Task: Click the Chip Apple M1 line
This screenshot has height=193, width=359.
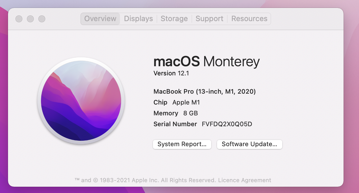Action: point(177,102)
